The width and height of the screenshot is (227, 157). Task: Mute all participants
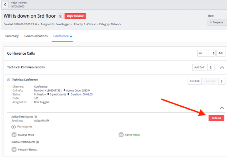click(x=216, y=118)
